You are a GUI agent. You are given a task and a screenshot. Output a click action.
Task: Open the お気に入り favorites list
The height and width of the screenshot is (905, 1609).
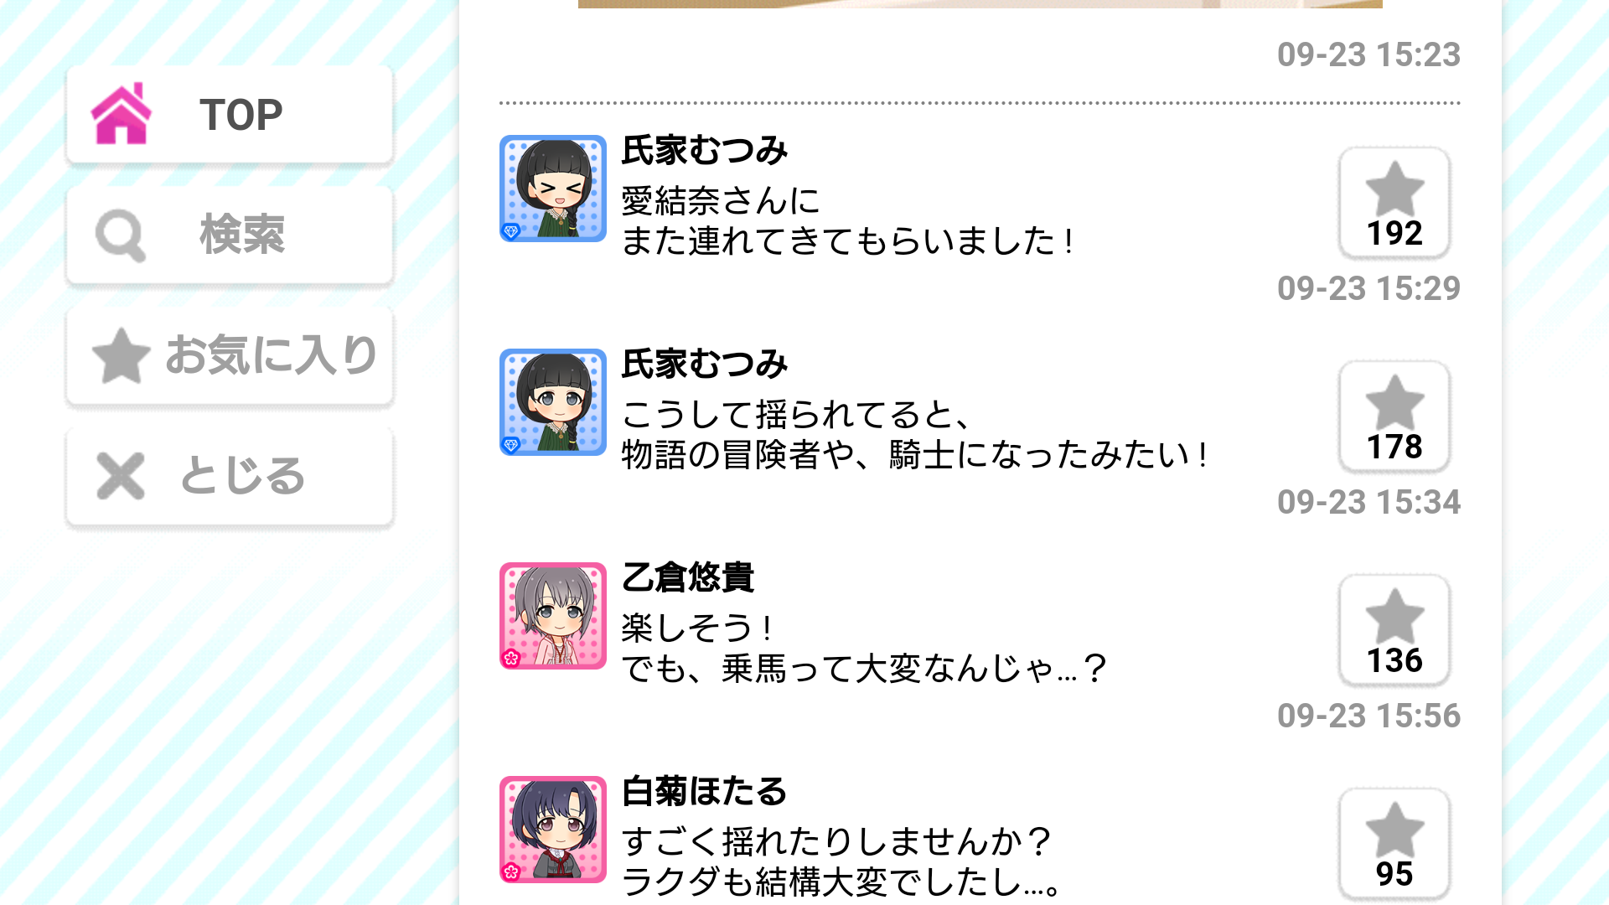(230, 355)
